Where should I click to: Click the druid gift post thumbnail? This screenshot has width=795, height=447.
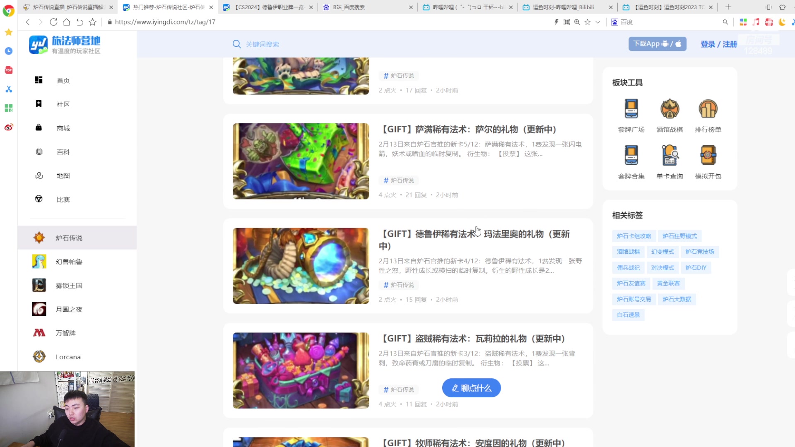(x=301, y=266)
